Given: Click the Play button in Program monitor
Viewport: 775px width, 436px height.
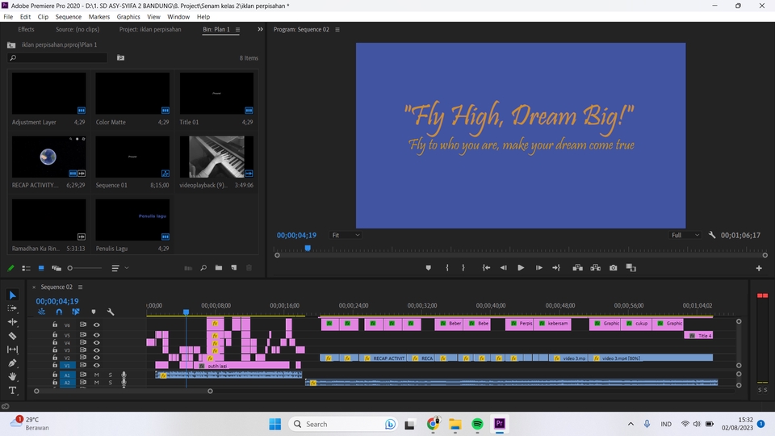Looking at the screenshot, I should click(521, 267).
